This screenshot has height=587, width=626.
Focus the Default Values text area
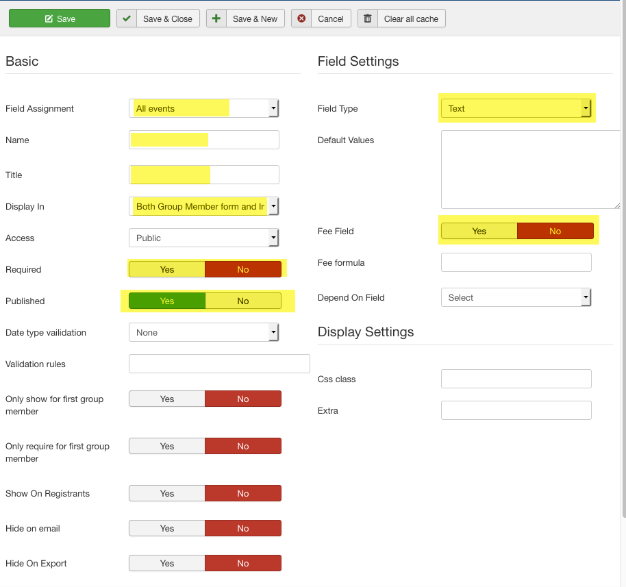(x=530, y=169)
